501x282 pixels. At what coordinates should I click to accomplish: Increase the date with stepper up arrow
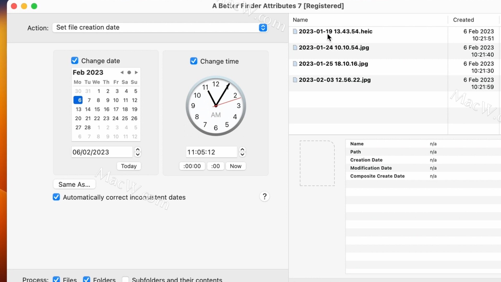(x=138, y=149)
